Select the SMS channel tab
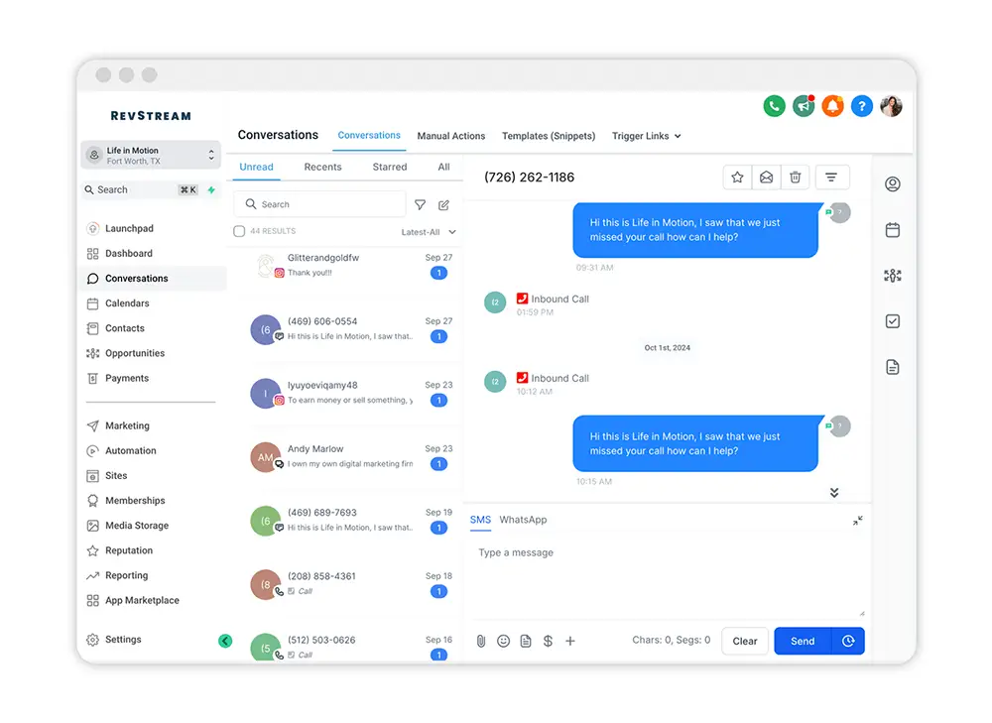 point(480,520)
